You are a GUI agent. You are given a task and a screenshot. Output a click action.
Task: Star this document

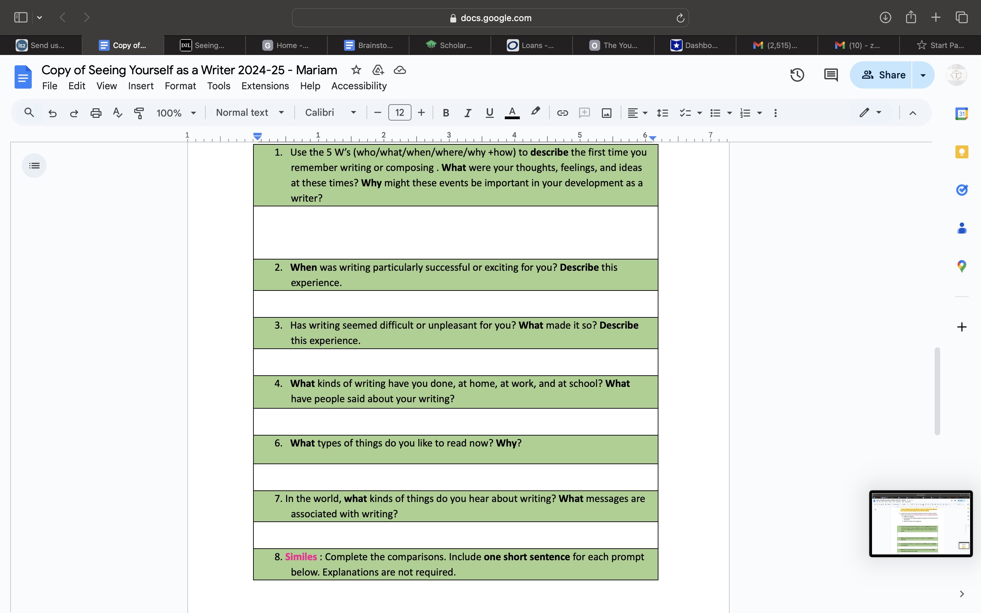(x=356, y=70)
